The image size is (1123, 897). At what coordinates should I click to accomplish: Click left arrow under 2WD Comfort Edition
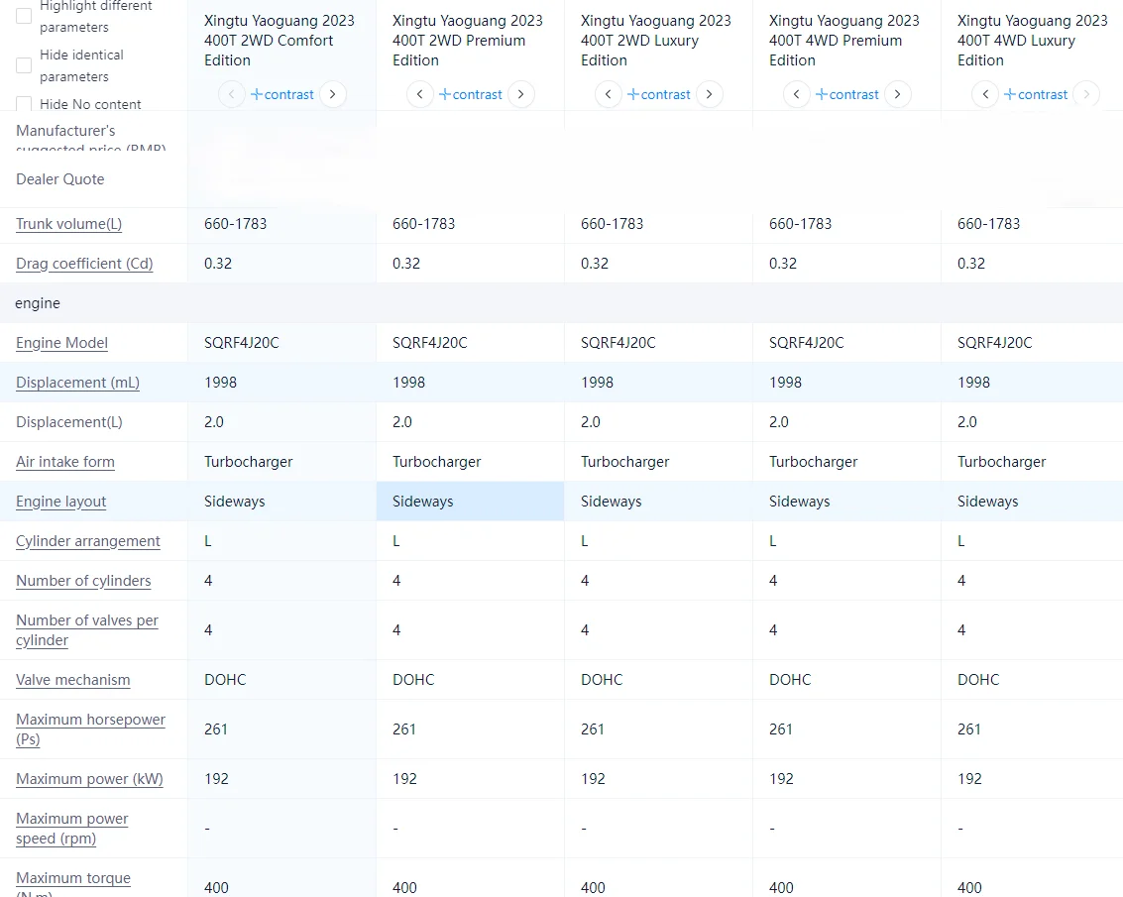click(x=232, y=94)
